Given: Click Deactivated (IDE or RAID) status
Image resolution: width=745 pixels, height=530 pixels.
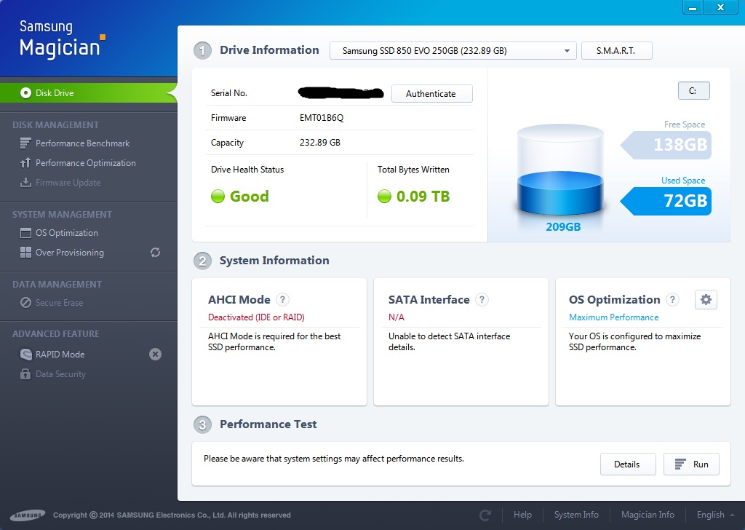Looking at the screenshot, I should click(x=256, y=317).
